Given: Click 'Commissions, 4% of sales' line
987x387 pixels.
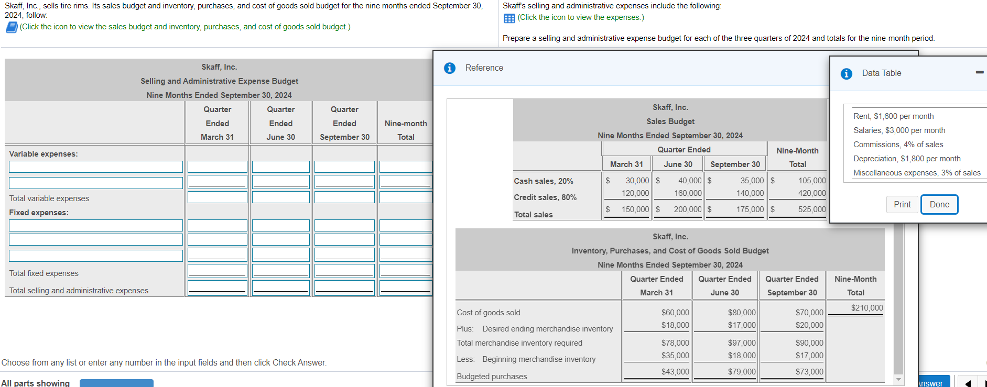Looking at the screenshot, I should point(898,145).
